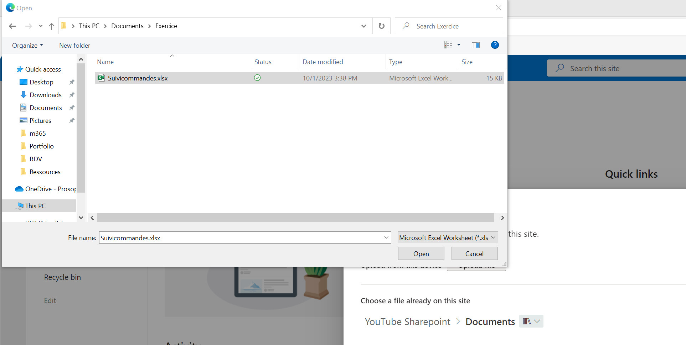The width and height of the screenshot is (686, 345).
Task: Select the Pictures folder in the sidebar
Action: click(40, 120)
